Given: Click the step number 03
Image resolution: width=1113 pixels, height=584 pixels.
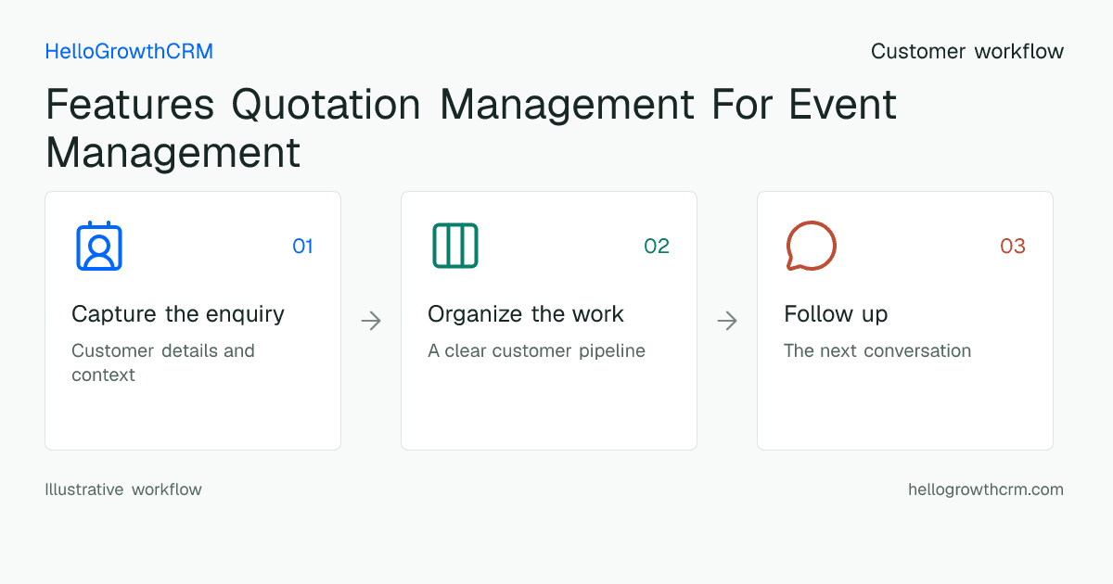Looking at the screenshot, I should (1013, 247).
